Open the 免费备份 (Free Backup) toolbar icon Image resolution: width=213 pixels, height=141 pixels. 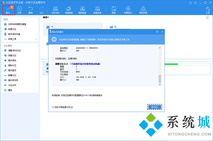[x=128, y=10]
